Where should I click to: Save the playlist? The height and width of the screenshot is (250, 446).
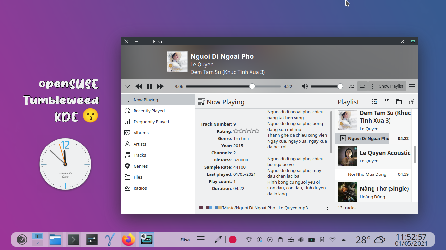[387, 102]
